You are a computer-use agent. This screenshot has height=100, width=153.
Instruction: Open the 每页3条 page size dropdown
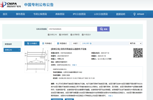click(x=135, y=43)
